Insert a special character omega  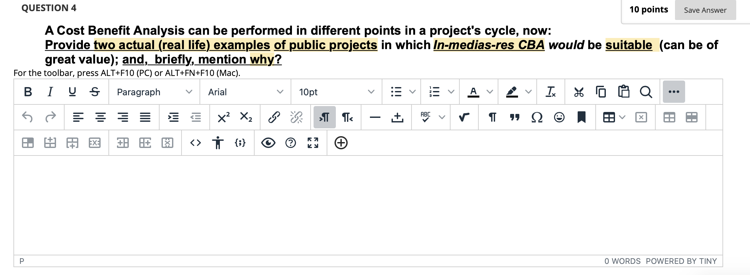pos(537,117)
